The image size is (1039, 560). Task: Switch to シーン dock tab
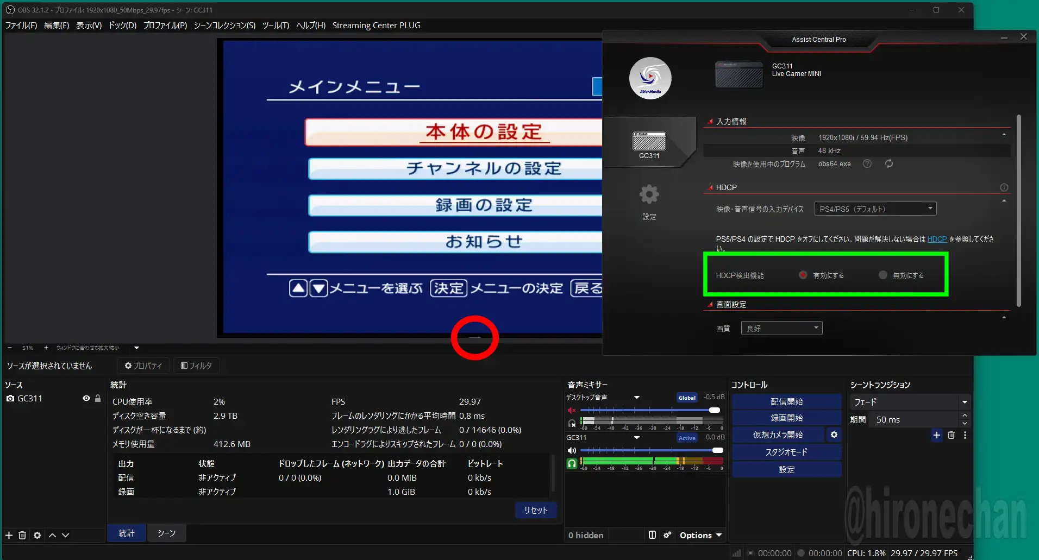(166, 533)
